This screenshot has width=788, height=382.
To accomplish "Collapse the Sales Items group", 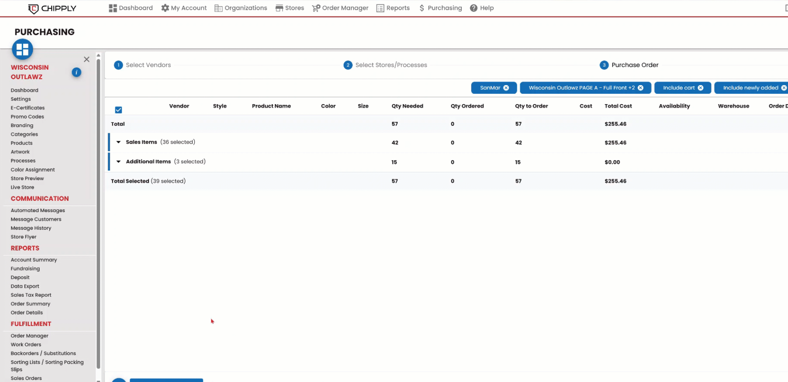I will (118, 142).
